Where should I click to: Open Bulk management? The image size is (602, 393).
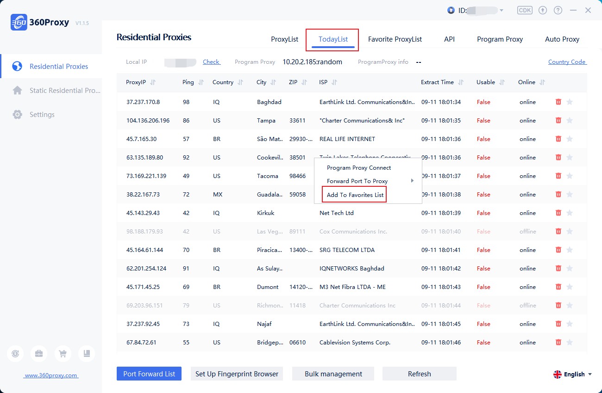[x=333, y=374]
